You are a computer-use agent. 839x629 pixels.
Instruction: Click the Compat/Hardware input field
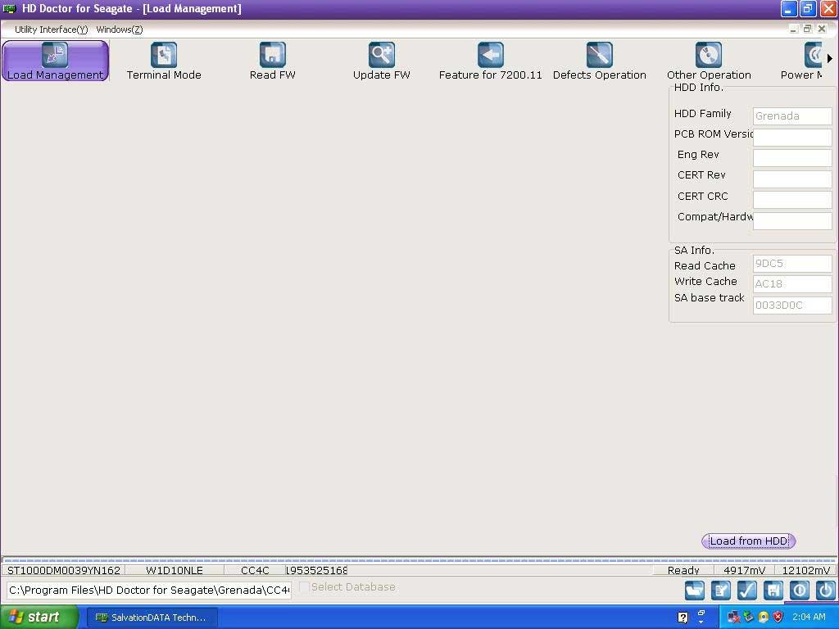point(792,220)
